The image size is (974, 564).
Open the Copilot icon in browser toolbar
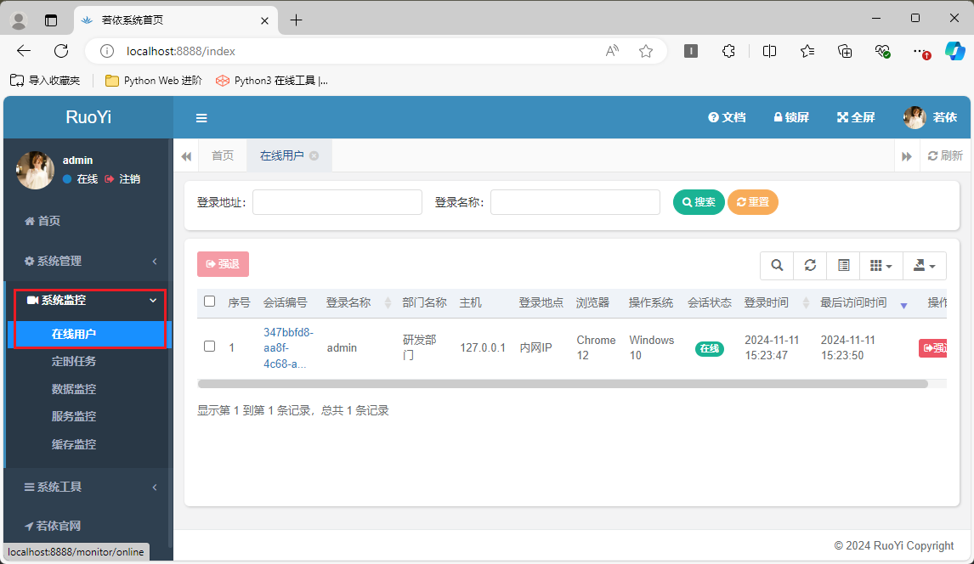tap(954, 51)
